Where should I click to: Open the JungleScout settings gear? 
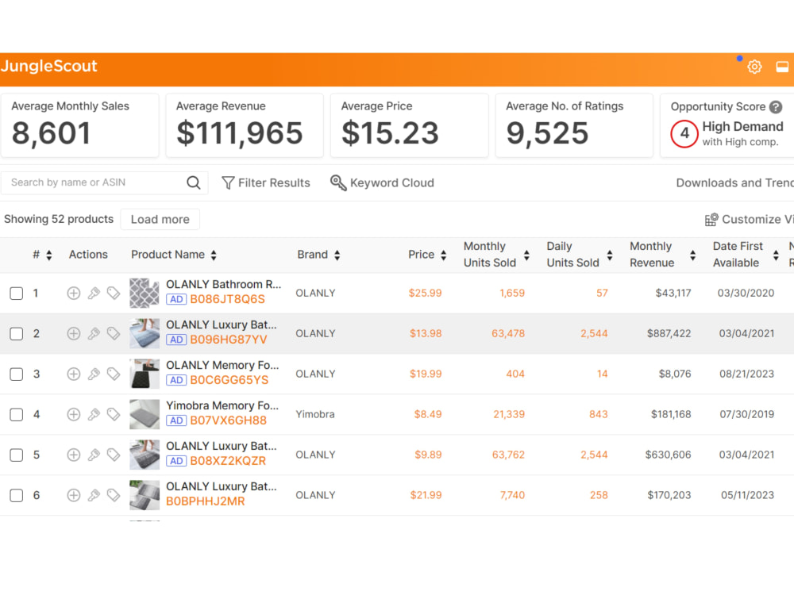tap(754, 67)
